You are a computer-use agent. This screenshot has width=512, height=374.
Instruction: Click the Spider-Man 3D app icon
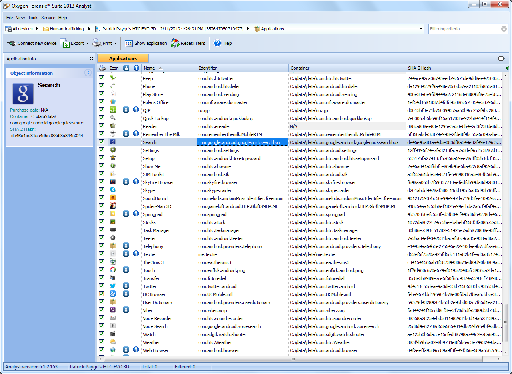point(113,206)
